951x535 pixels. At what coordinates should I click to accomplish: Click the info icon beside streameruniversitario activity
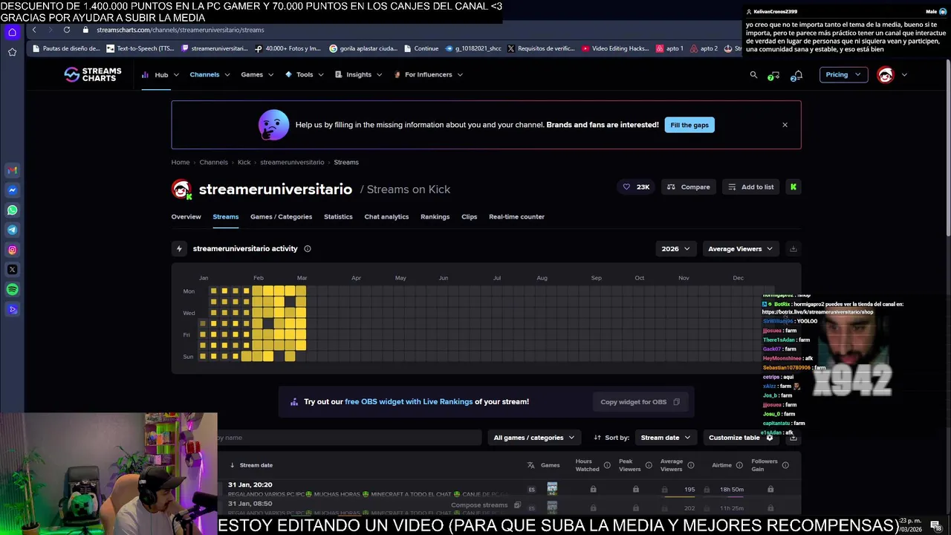click(x=307, y=249)
